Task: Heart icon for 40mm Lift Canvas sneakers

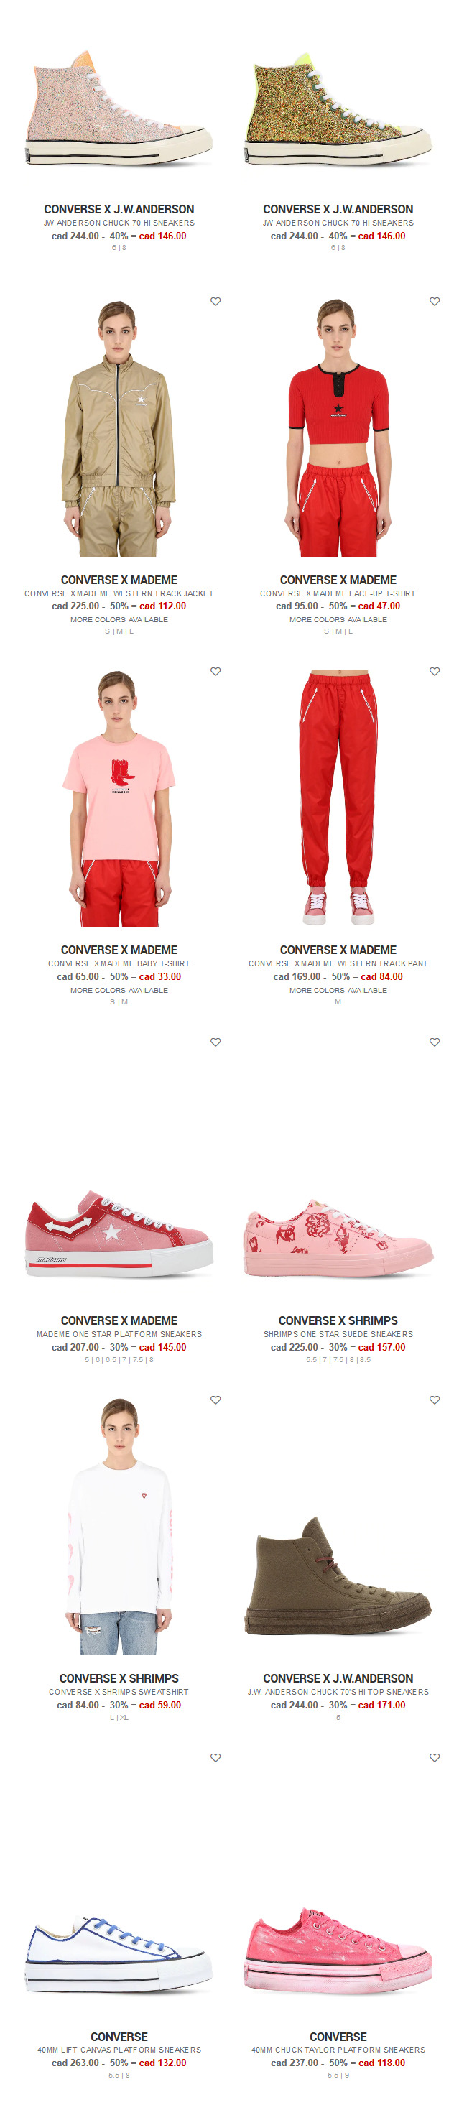Action: tap(216, 1758)
